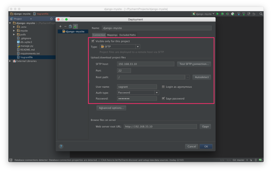272x172 pixels.
Task: Click the use-as-default server icon
Action: [75, 26]
